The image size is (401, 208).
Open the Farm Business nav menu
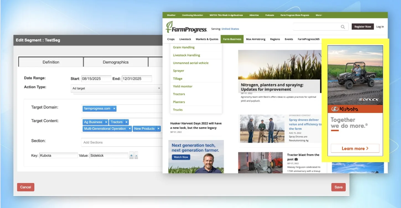tap(232, 39)
